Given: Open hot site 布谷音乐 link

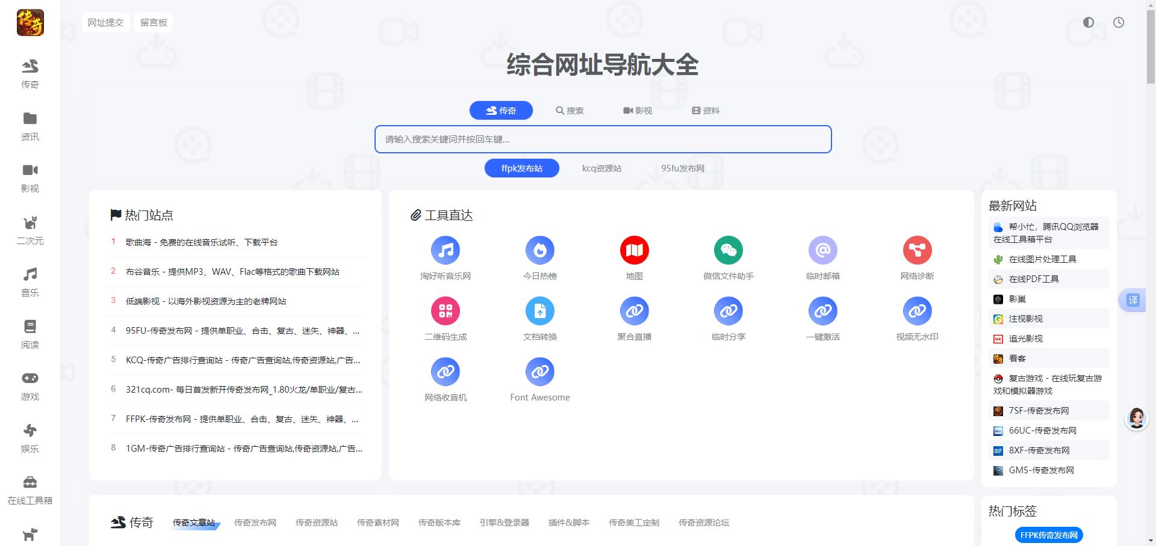Looking at the screenshot, I should (x=232, y=272).
